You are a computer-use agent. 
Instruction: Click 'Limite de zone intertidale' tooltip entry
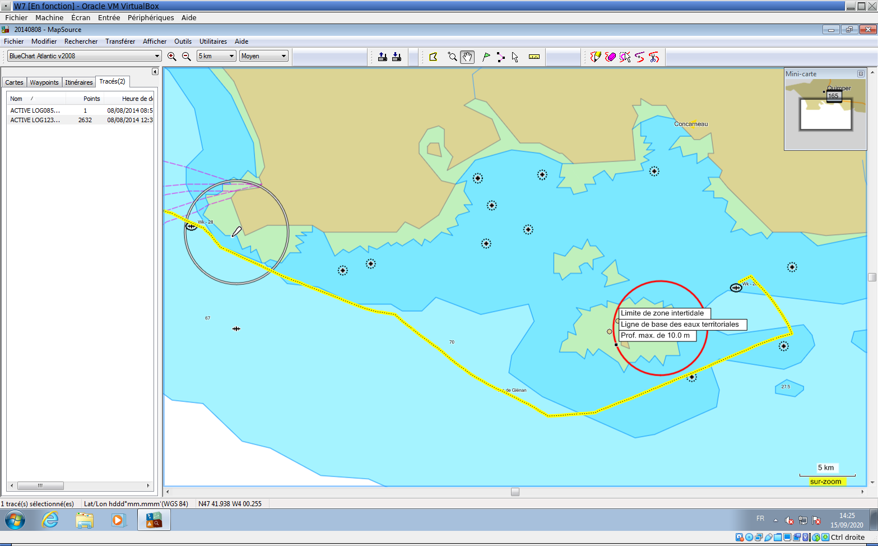663,313
